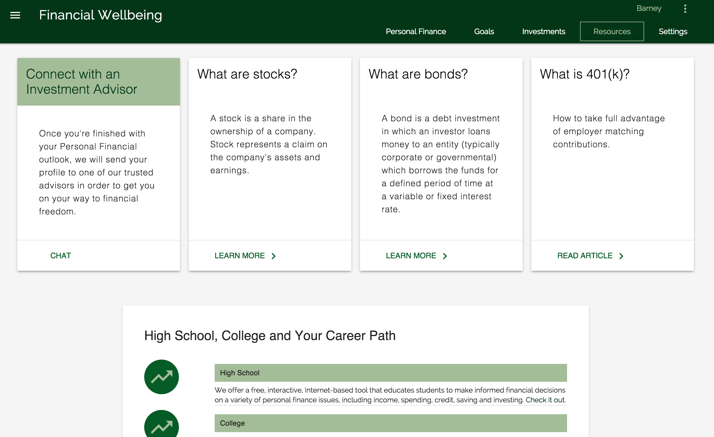The image size is (714, 437).
Task: Click the College trending-up circle icon
Action: coord(161,425)
